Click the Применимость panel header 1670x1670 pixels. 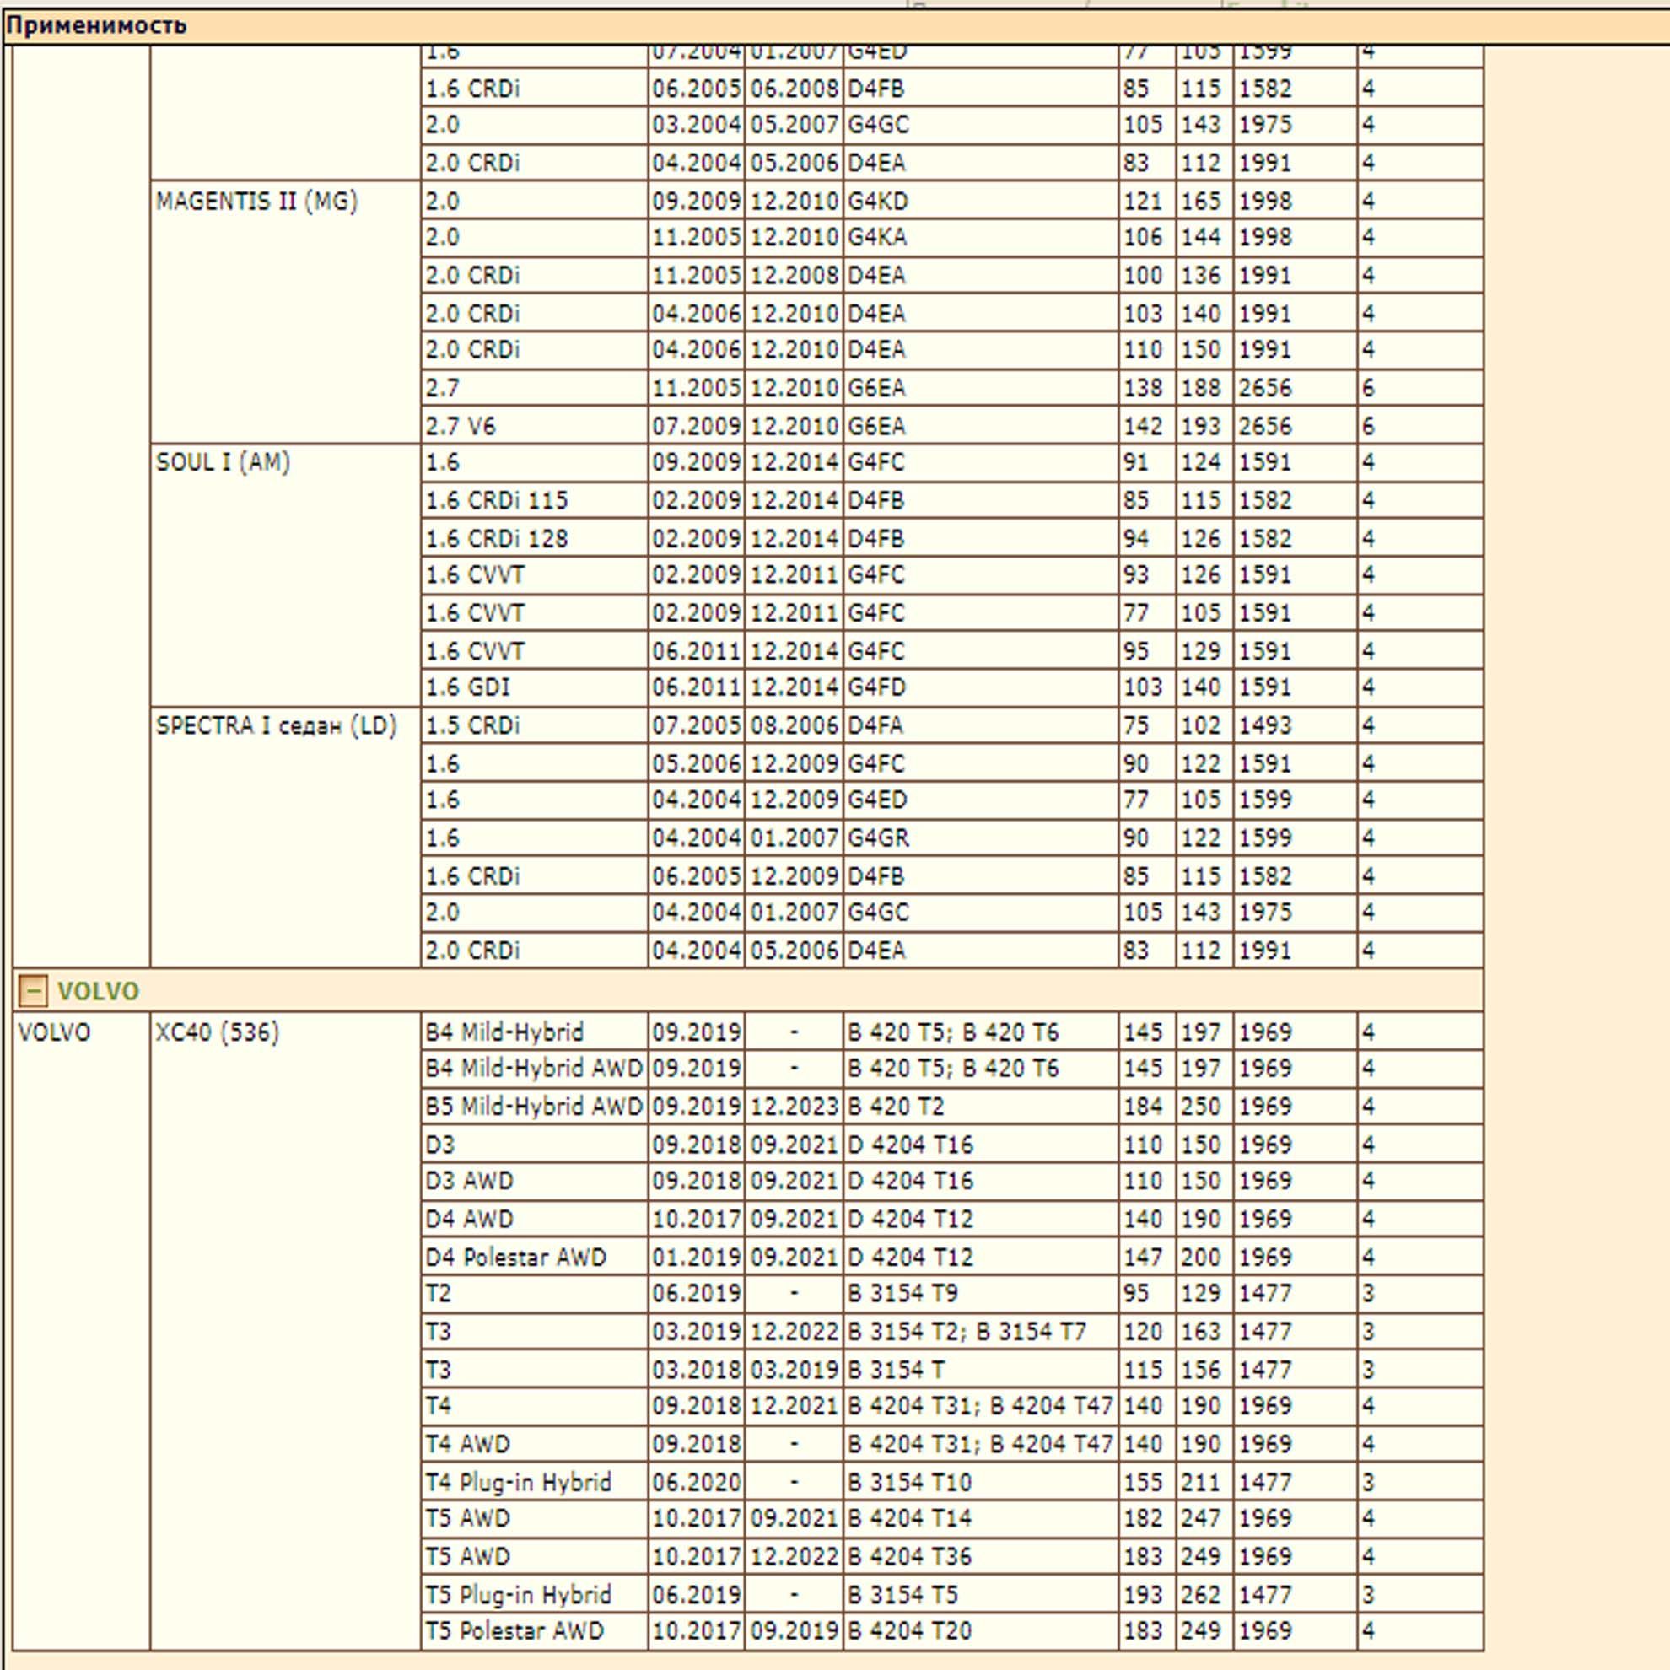coord(96,26)
